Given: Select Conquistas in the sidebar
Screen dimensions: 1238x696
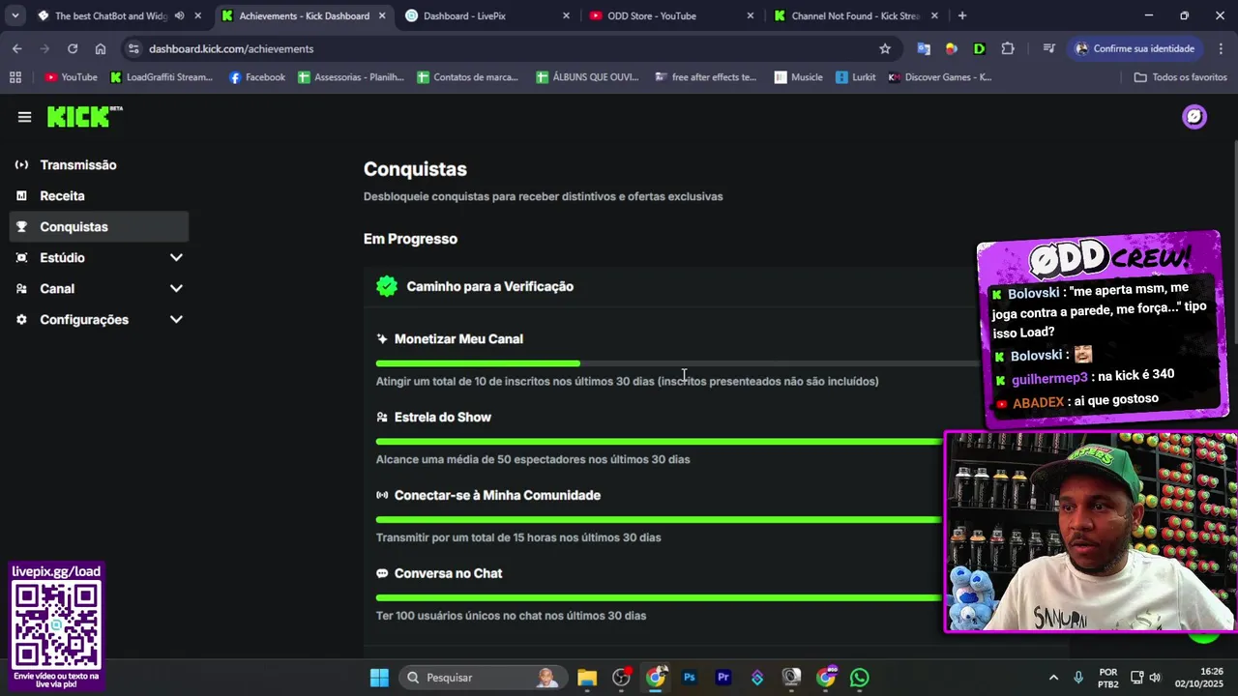Looking at the screenshot, I should [x=99, y=227].
